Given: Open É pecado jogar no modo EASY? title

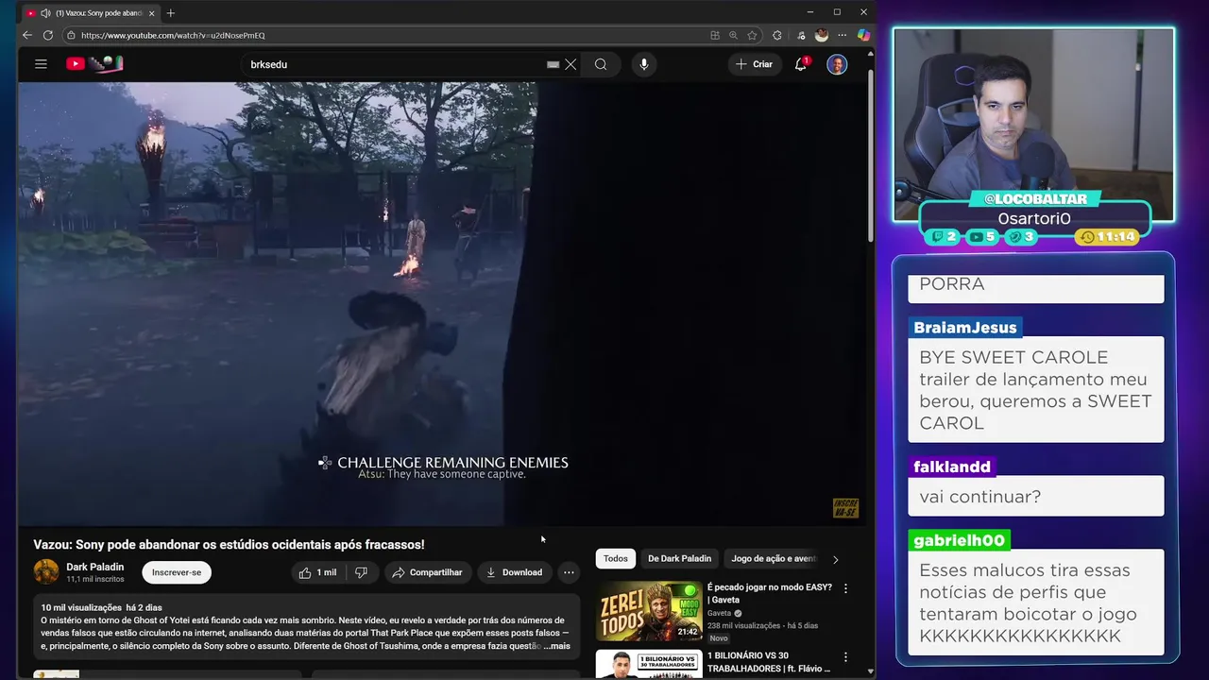Looking at the screenshot, I should tap(769, 593).
